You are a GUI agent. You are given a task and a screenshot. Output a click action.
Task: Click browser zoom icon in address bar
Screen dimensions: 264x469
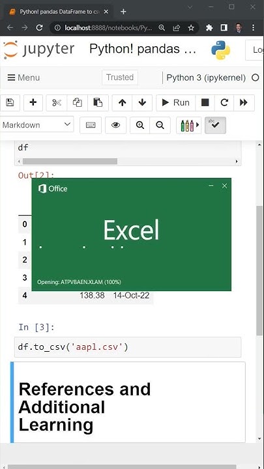(x=162, y=28)
